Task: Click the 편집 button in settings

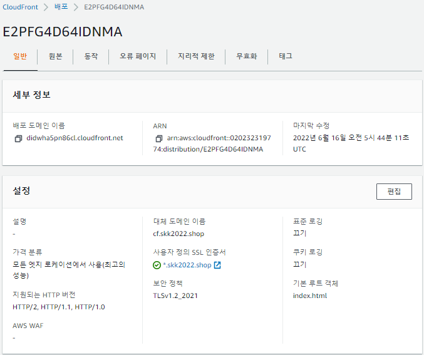Action: tap(394, 192)
